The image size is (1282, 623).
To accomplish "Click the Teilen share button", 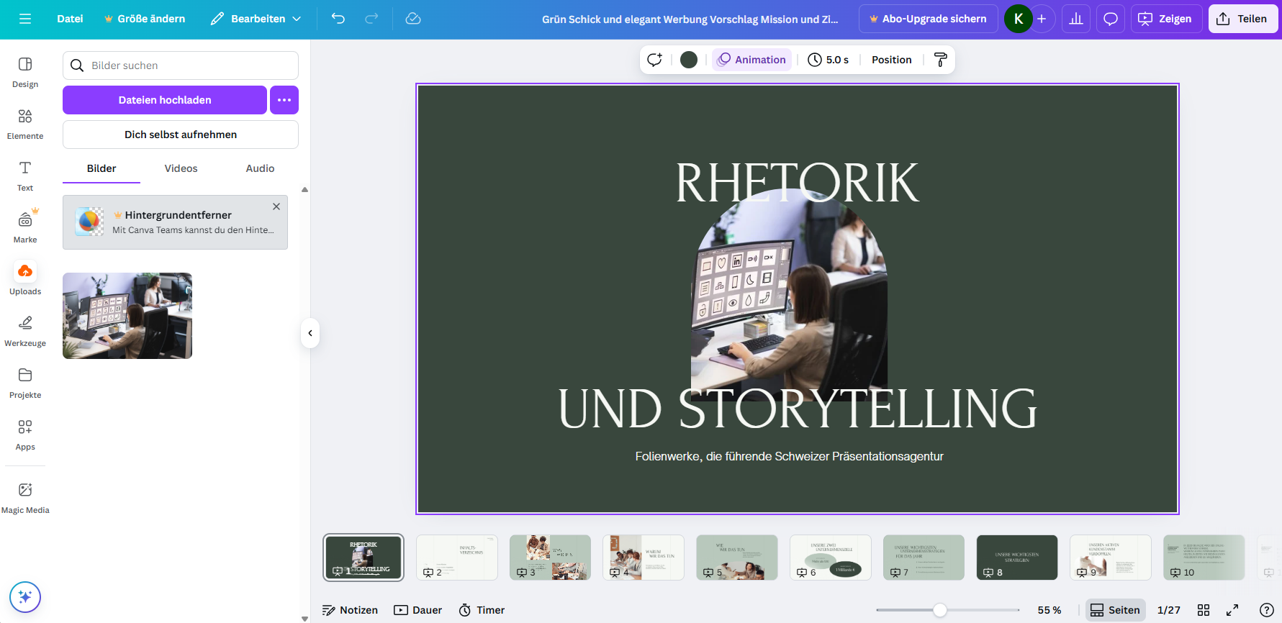I will pos(1243,19).
